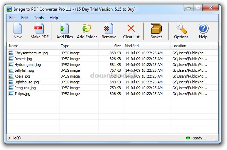227x150 pixels.
Task: Click the Penguins.jpg file icon
Action: pyautogui.click(x=11, y=88)
